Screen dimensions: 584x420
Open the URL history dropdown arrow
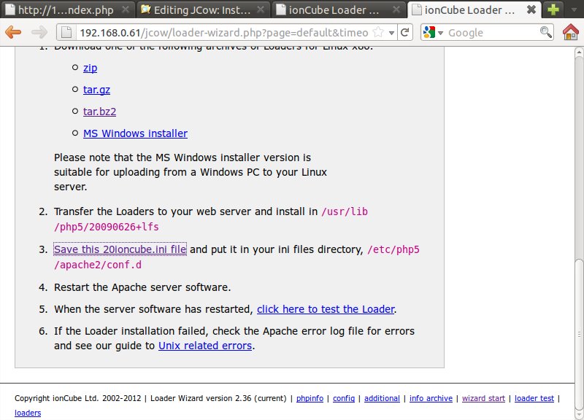(x=391, y=33)
